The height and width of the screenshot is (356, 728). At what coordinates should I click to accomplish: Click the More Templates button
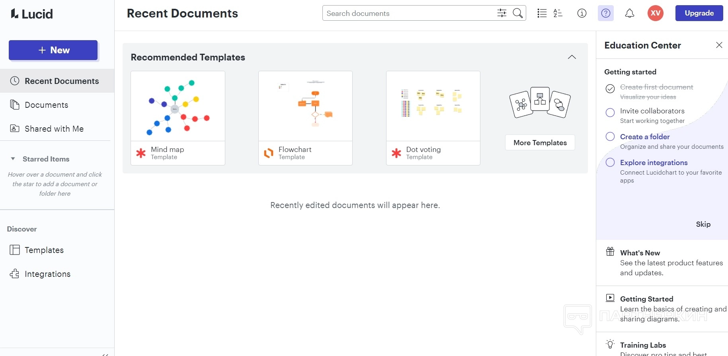click(x=540, y=142)
